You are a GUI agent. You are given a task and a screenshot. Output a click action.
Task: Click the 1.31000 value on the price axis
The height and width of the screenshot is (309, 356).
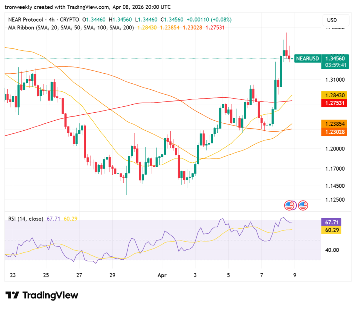pyautogui.click(x=334, y=80)
